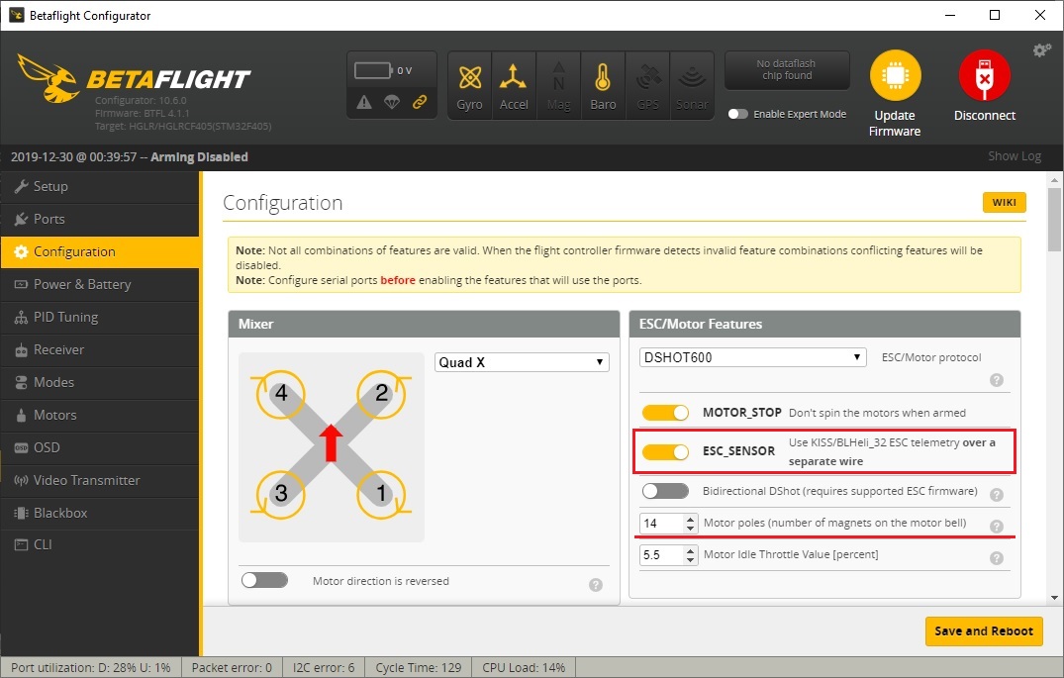The width and height of the screenshot is (1064, 678).
Task: Open the Video Transmitter tab
Action: pyautogui.click(x=100, y=480)
